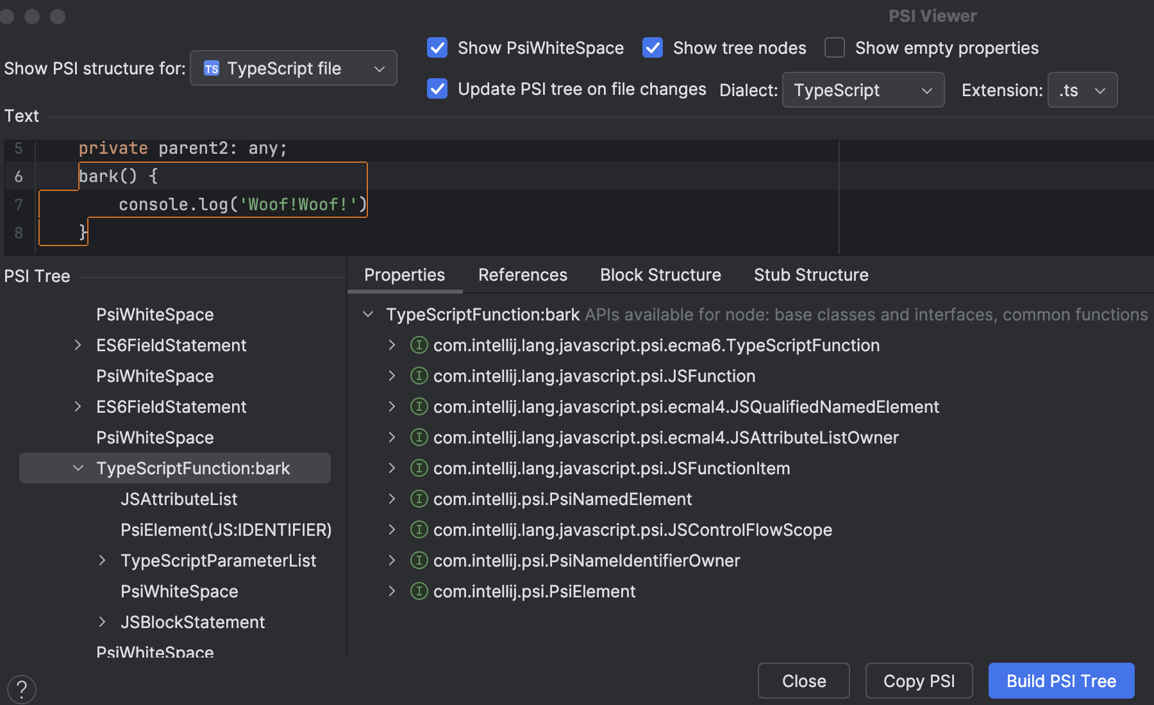Open the Dialect dropdown

(862, 90)
